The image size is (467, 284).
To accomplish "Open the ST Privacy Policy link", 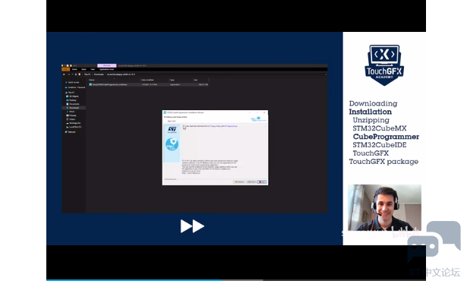I will click(215, 126).
